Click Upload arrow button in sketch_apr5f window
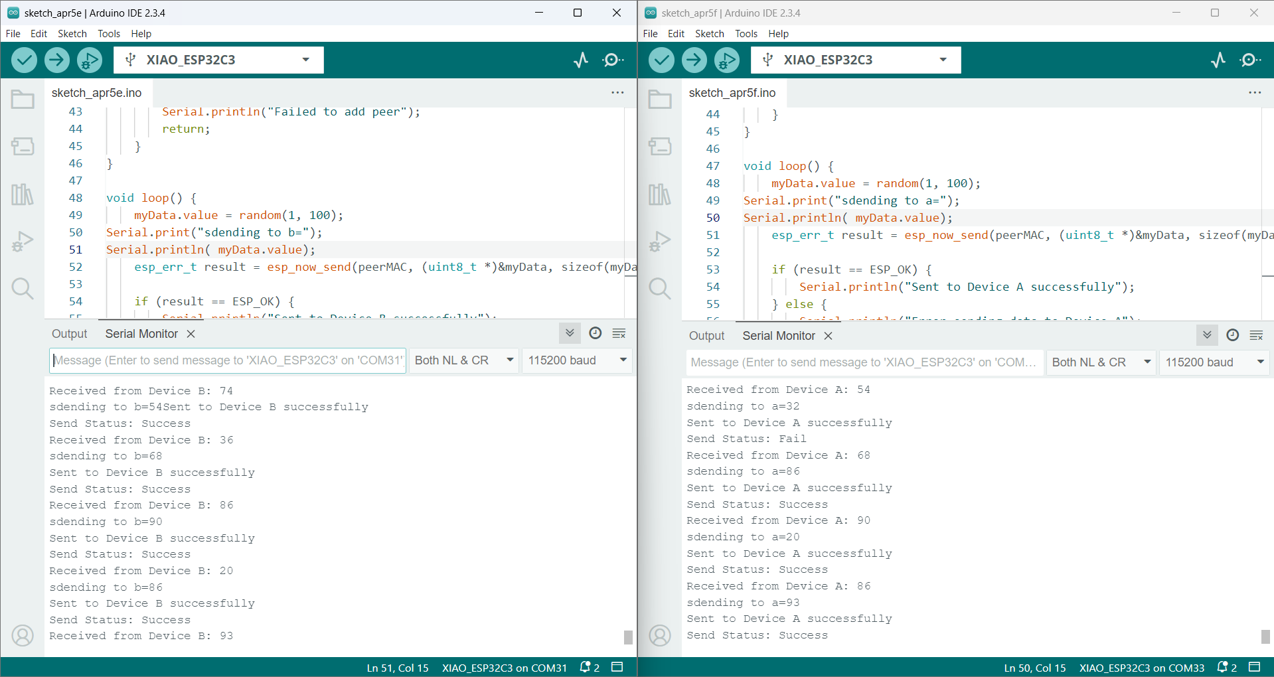1274x677 pixels. (x=694, y=60)
